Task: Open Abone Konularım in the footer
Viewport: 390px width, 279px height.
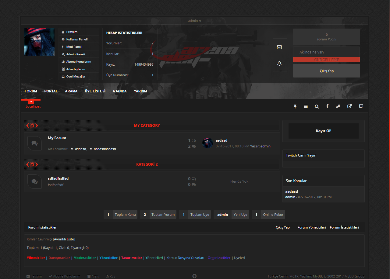Action: tap(65, 276)
